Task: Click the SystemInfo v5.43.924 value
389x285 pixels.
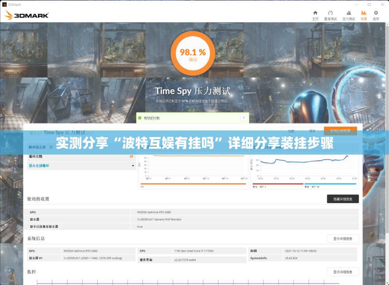Action: (291, 258)
